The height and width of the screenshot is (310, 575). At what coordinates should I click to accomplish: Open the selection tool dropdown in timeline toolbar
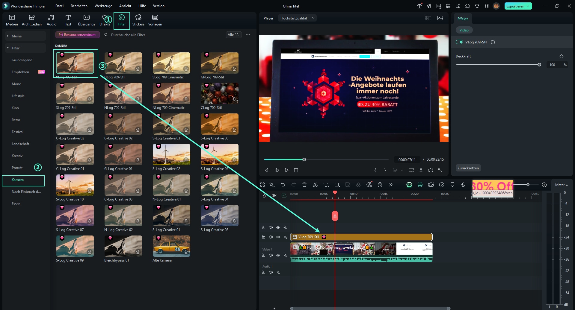[x=272, y=185]
